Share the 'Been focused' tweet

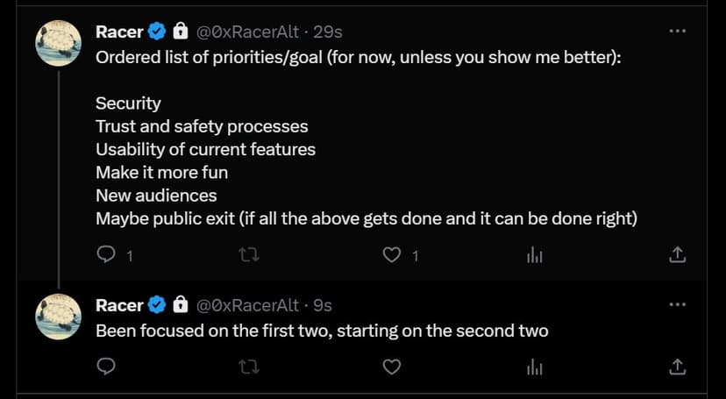(677, 367)
